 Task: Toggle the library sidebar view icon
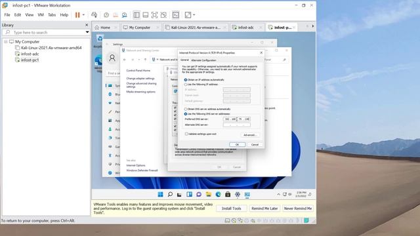136,15
